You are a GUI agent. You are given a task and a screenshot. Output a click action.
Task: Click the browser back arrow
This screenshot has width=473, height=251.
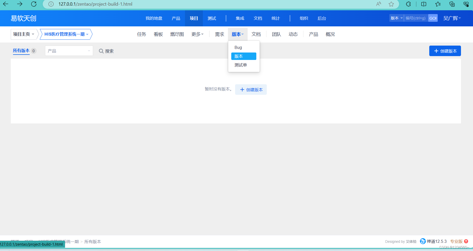pos(6,4)
